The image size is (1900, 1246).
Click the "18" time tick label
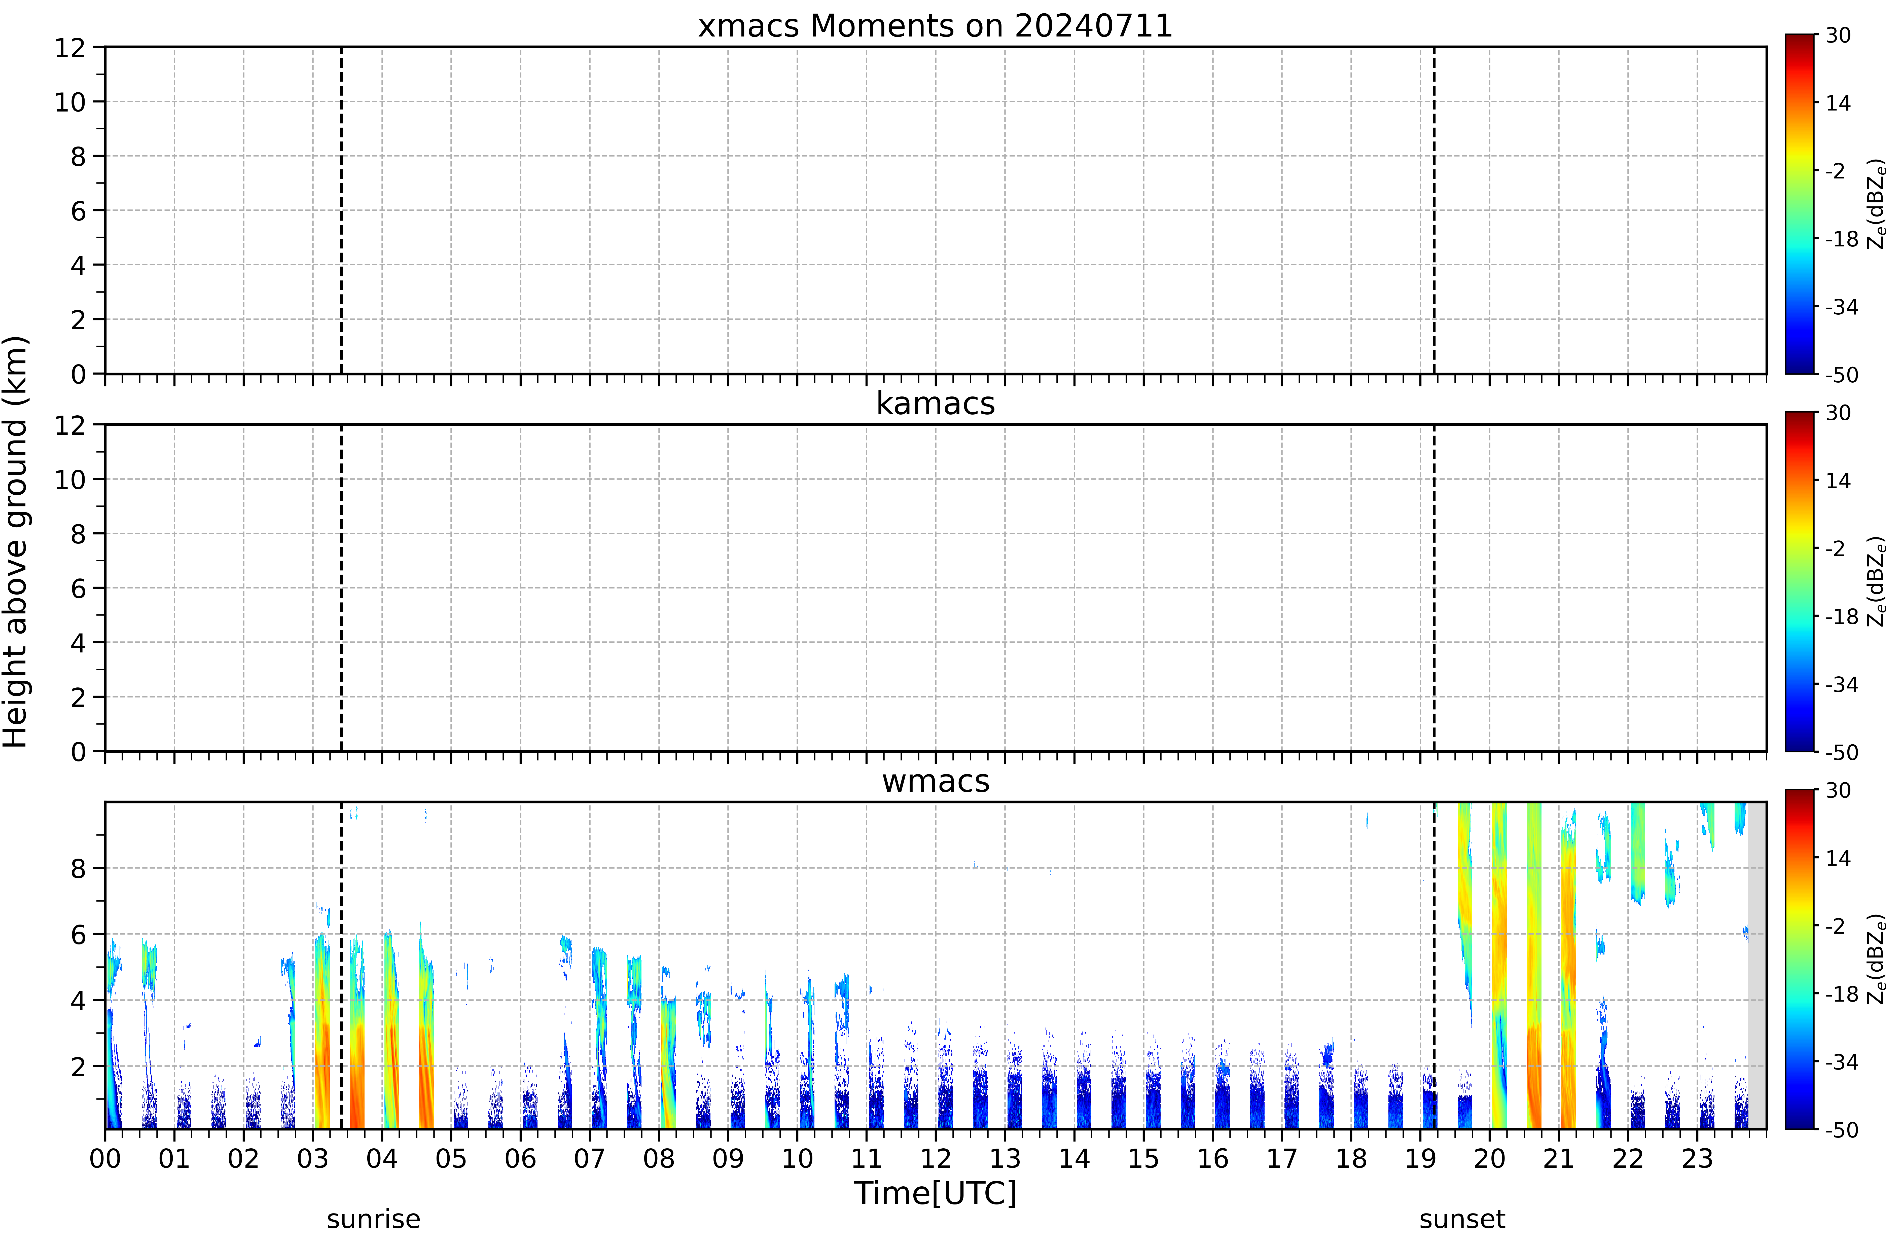[x=1352, y=1158]
